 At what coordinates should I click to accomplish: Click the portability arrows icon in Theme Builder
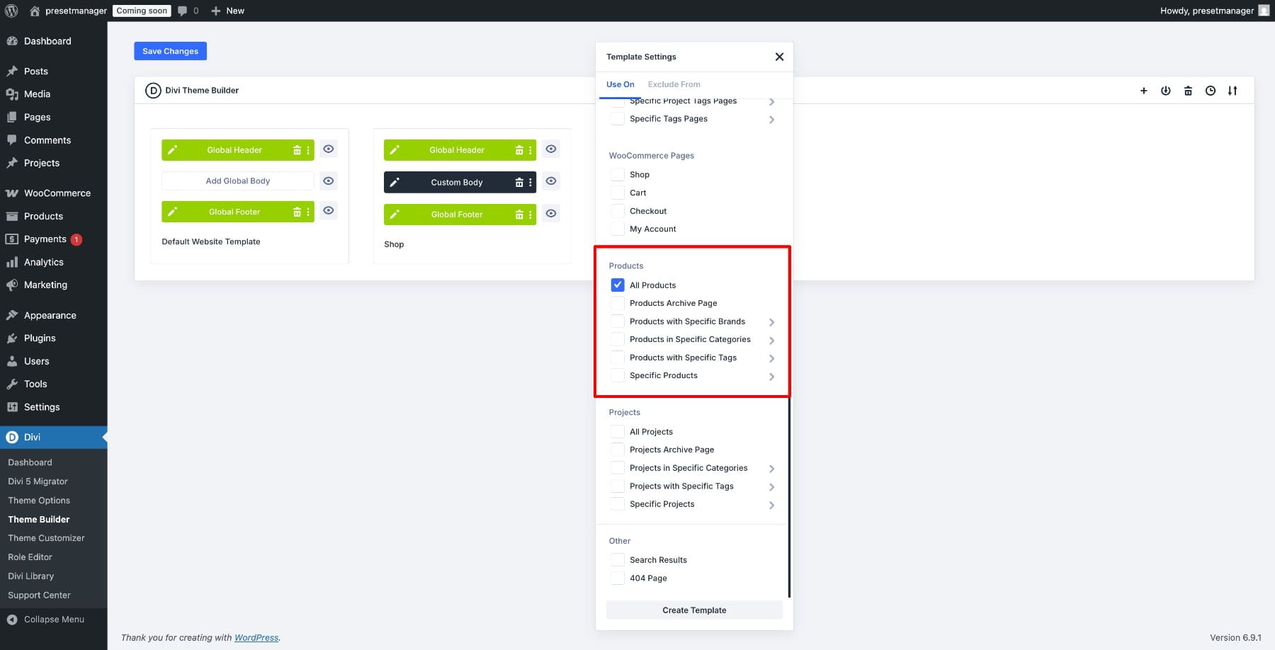(x=1232, y=91)
